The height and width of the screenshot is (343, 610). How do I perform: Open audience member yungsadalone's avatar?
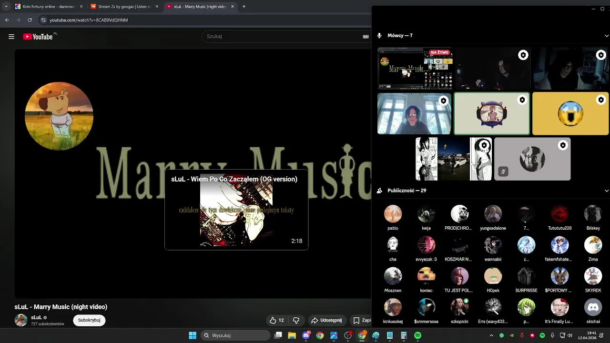493,214
